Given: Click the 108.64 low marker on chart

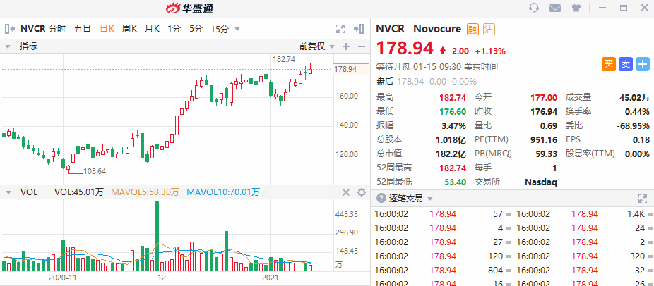Looking at the screenshot, I should click(x=95, y=170).
